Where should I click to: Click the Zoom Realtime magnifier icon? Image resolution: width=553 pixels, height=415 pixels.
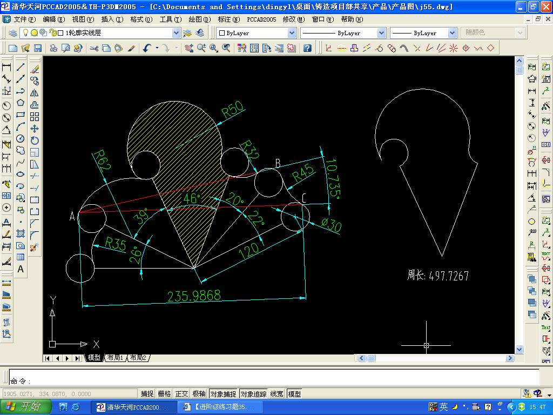click(201, 48)
